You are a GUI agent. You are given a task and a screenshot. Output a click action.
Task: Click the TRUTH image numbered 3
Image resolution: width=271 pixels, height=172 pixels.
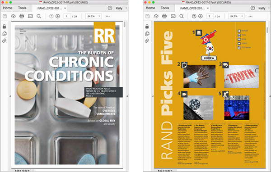(x=242, y=77)
